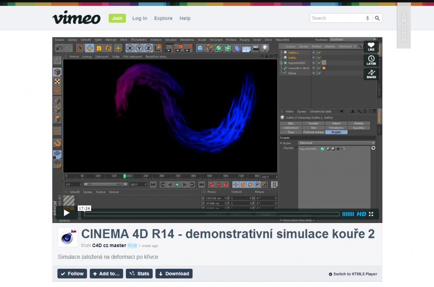Screen dimensions: 434x287
Task: Toggle the Křivka enabled checkmark
Action: (319, 73)
